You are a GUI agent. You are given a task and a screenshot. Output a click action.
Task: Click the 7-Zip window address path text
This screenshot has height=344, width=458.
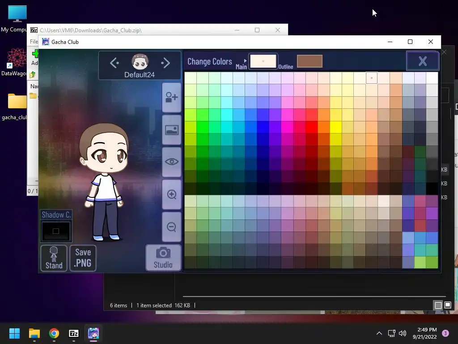tap(91, 30)
